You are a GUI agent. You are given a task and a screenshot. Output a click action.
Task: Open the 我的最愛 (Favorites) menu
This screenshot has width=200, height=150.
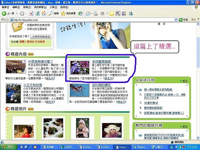coord(40,7)
